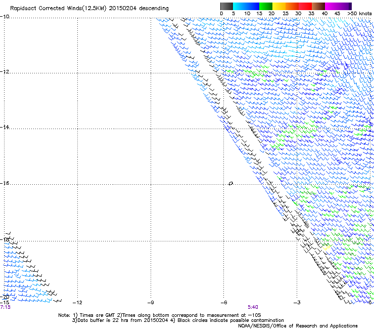374x329 pixels.
Task: Click the brown 35-40 knots legend color
Action: (x=318, y=6)
